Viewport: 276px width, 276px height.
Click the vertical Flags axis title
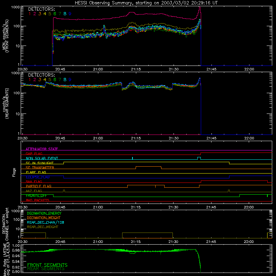tap(14, 172)
